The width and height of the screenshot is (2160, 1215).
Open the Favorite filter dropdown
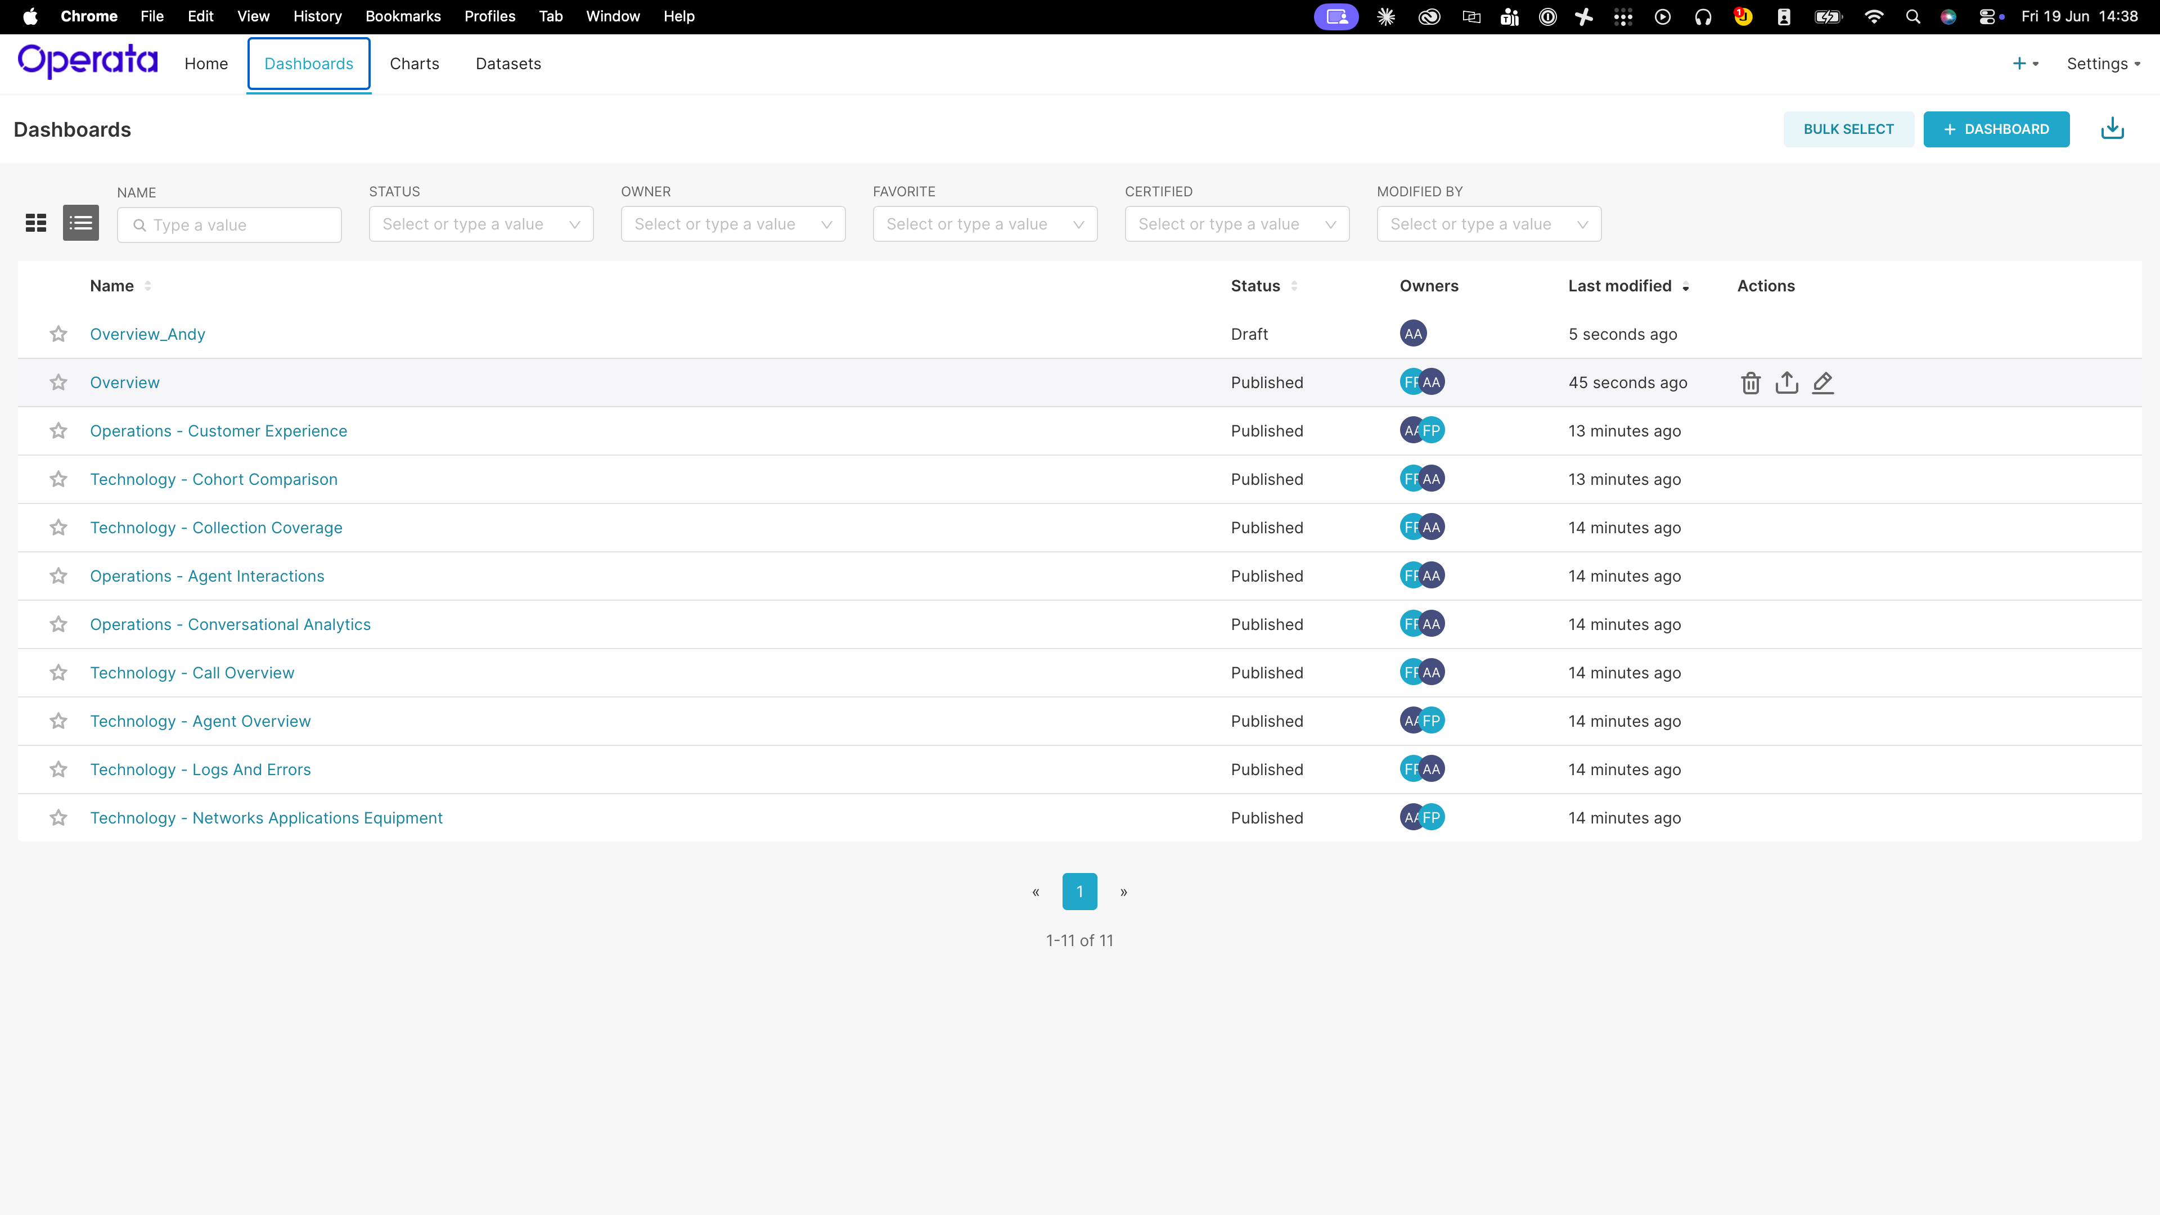(985, 224)
